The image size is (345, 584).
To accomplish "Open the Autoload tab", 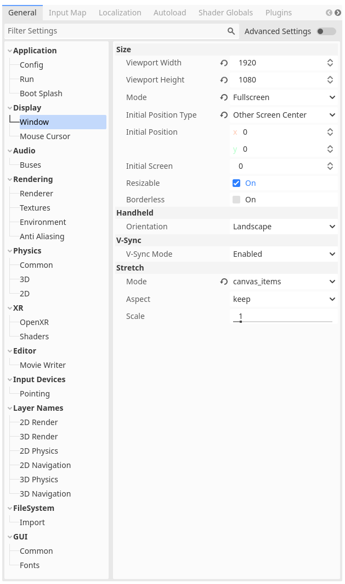I will [x=169, y=13].
